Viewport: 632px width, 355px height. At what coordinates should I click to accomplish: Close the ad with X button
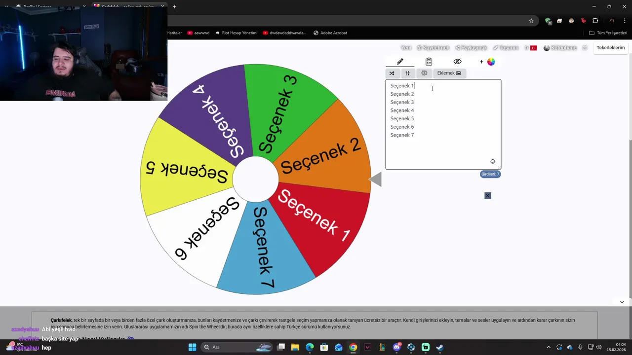[488, 196]
